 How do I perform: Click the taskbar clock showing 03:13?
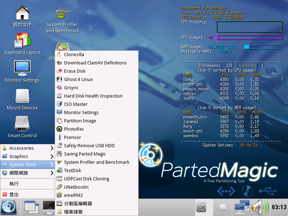point(279,207)
